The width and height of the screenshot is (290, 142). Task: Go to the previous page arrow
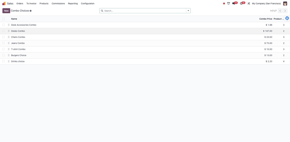pos(280,11)
